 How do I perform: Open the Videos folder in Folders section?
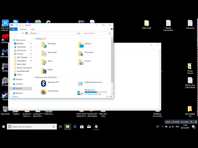tap(47, 71)
